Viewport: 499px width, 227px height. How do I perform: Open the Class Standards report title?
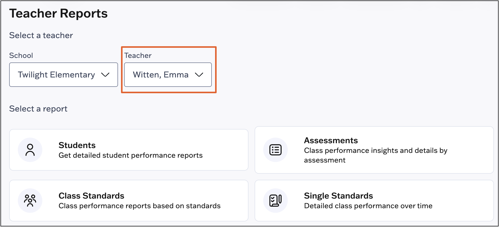coord(91,196)
